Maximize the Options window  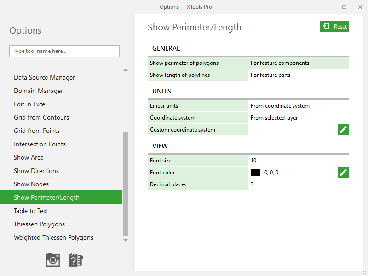coord(344,7)
